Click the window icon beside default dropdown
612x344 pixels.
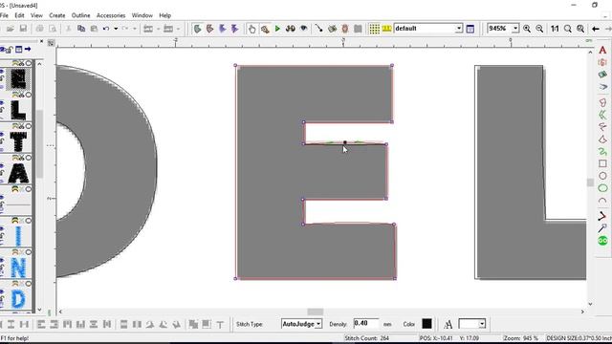470,29
